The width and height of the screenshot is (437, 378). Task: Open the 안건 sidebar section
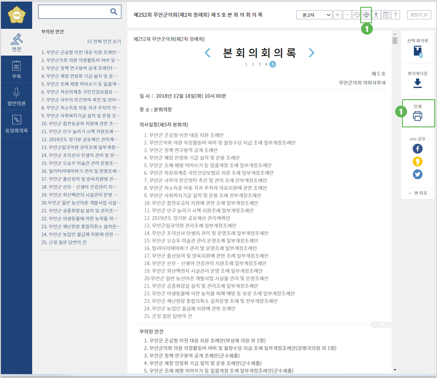click(16, 42)
